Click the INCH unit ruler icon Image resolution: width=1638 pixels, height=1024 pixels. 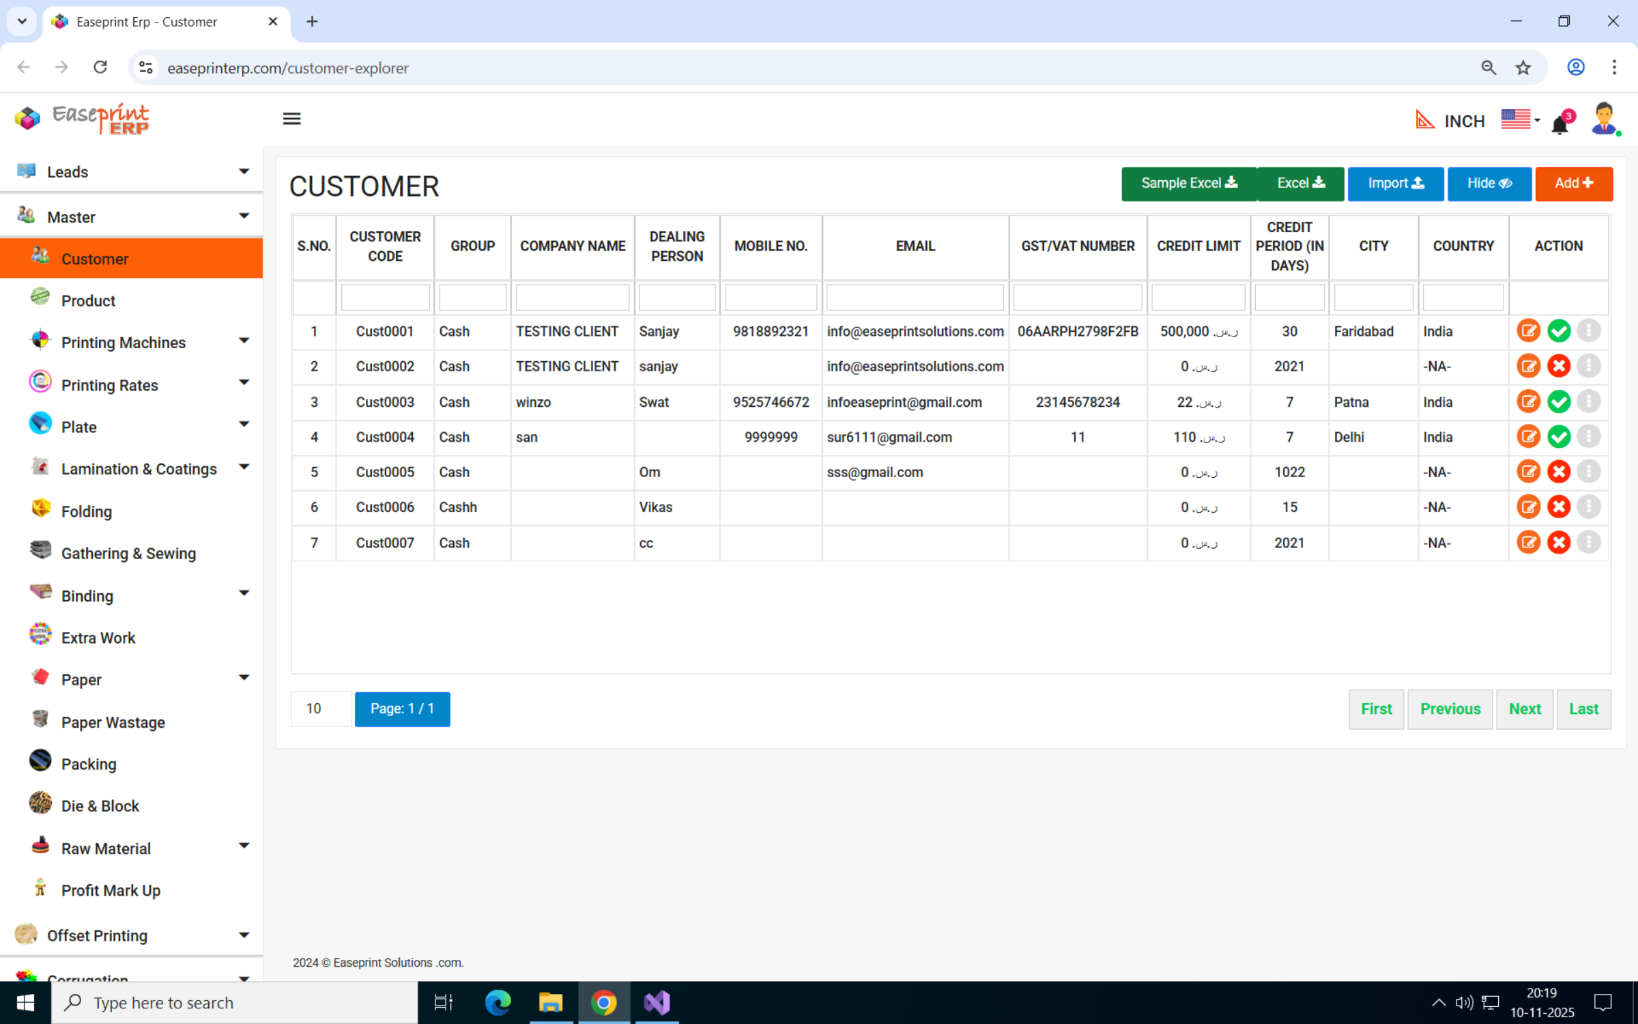coord(1425,120)
